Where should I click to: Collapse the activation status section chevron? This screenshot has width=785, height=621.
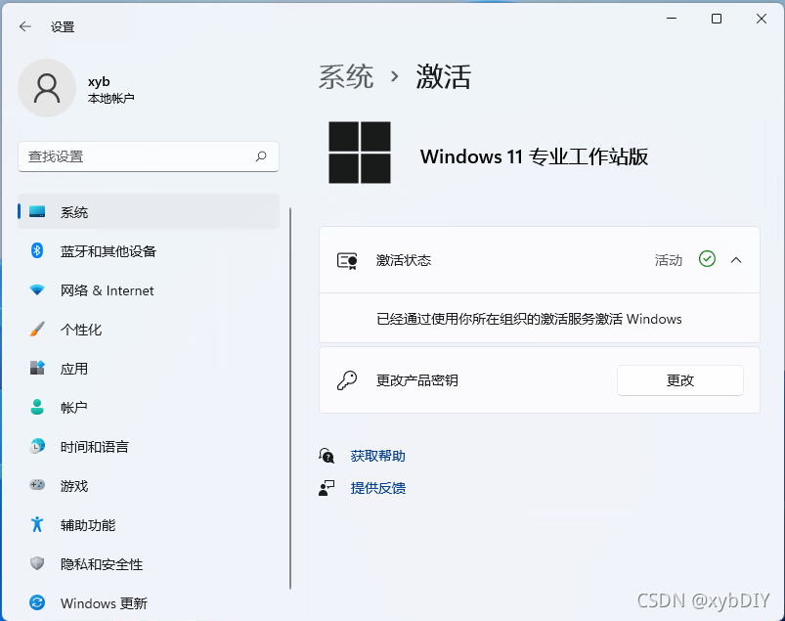point(736,260)
